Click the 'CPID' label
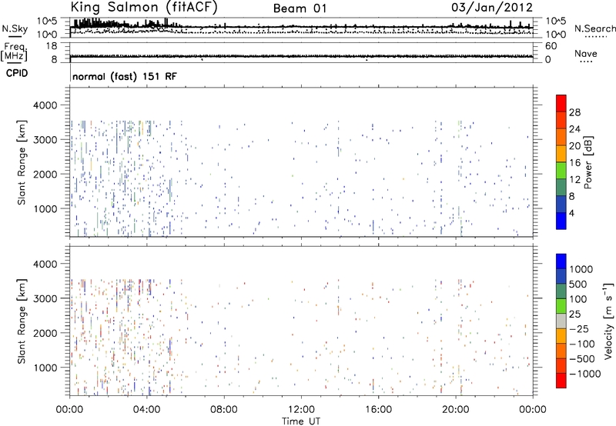The image size is (616, 426). pos(17,73)
